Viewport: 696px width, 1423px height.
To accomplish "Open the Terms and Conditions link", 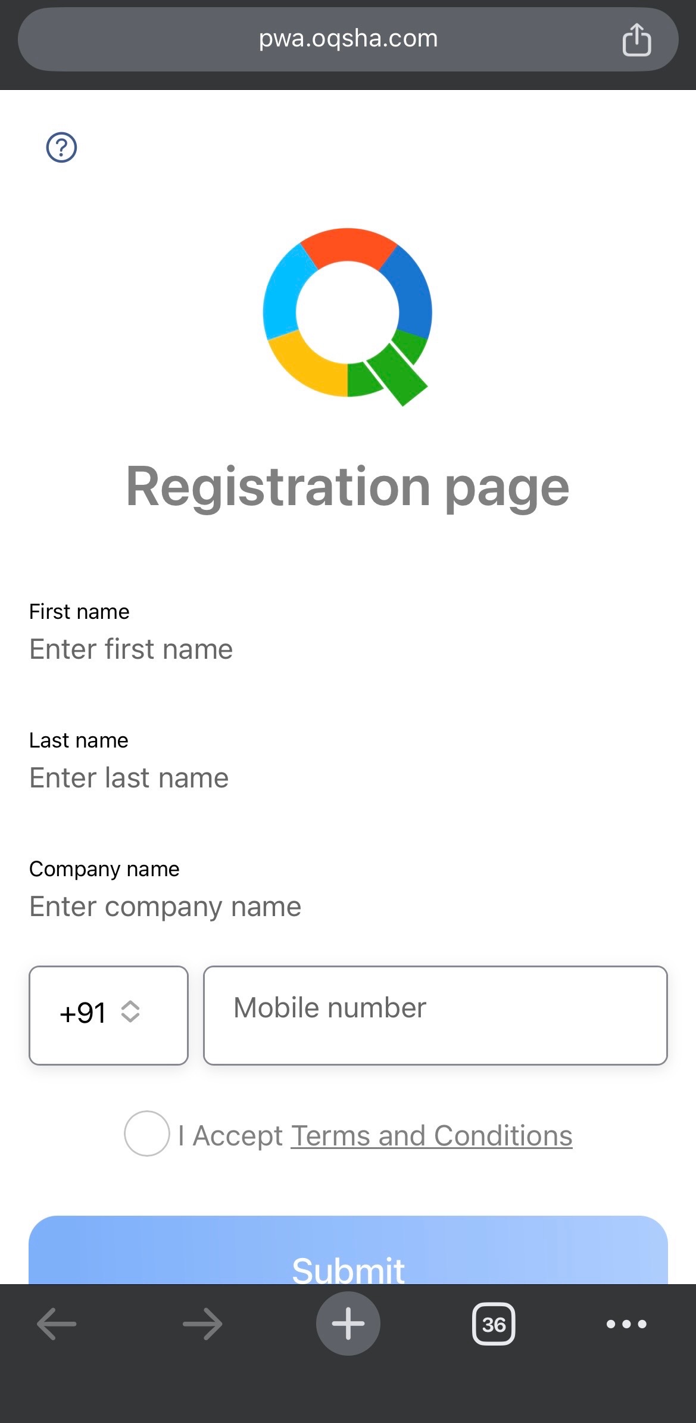I will click(431, 1135).
